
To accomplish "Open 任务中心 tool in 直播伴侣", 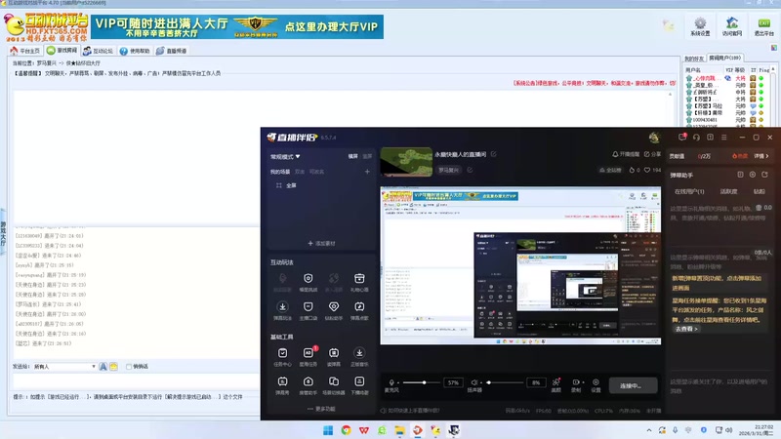I will 282,353.
